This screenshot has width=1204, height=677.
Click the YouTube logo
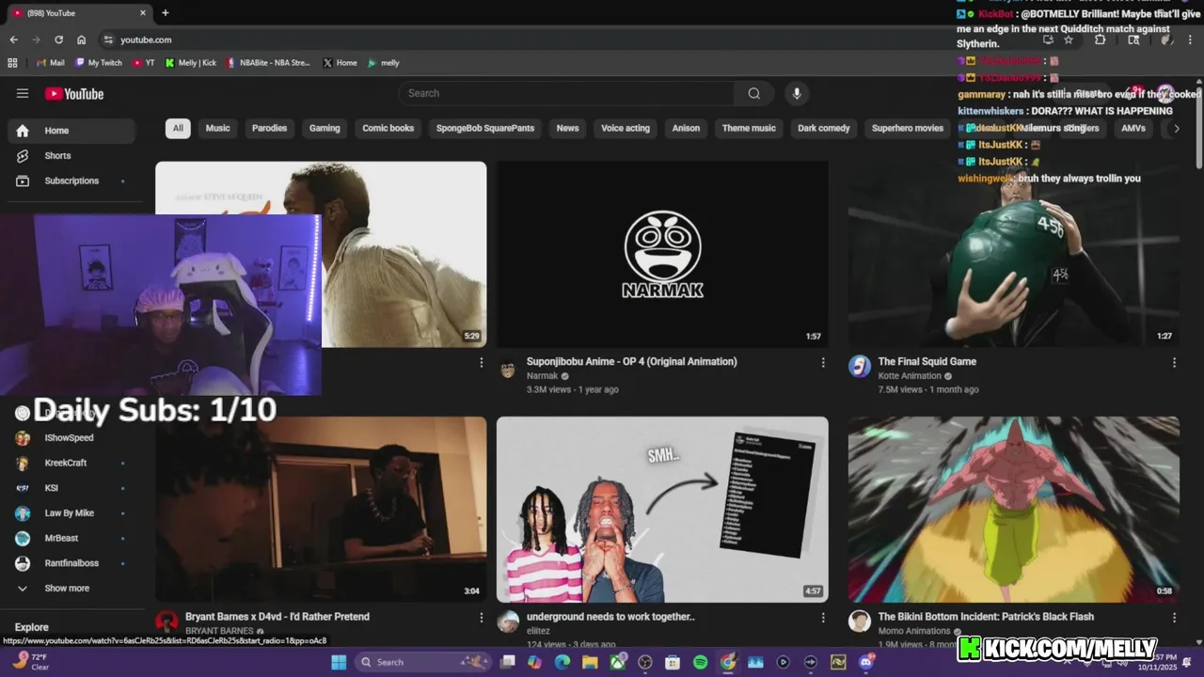coord(74,93)
